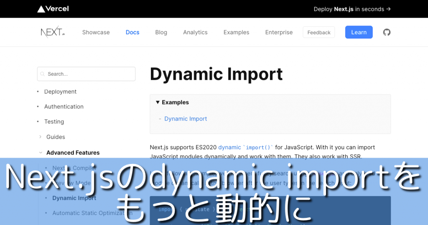
Task: Open the Enterprise nav item
Action: pyautogui.click(x=279, y=32)
